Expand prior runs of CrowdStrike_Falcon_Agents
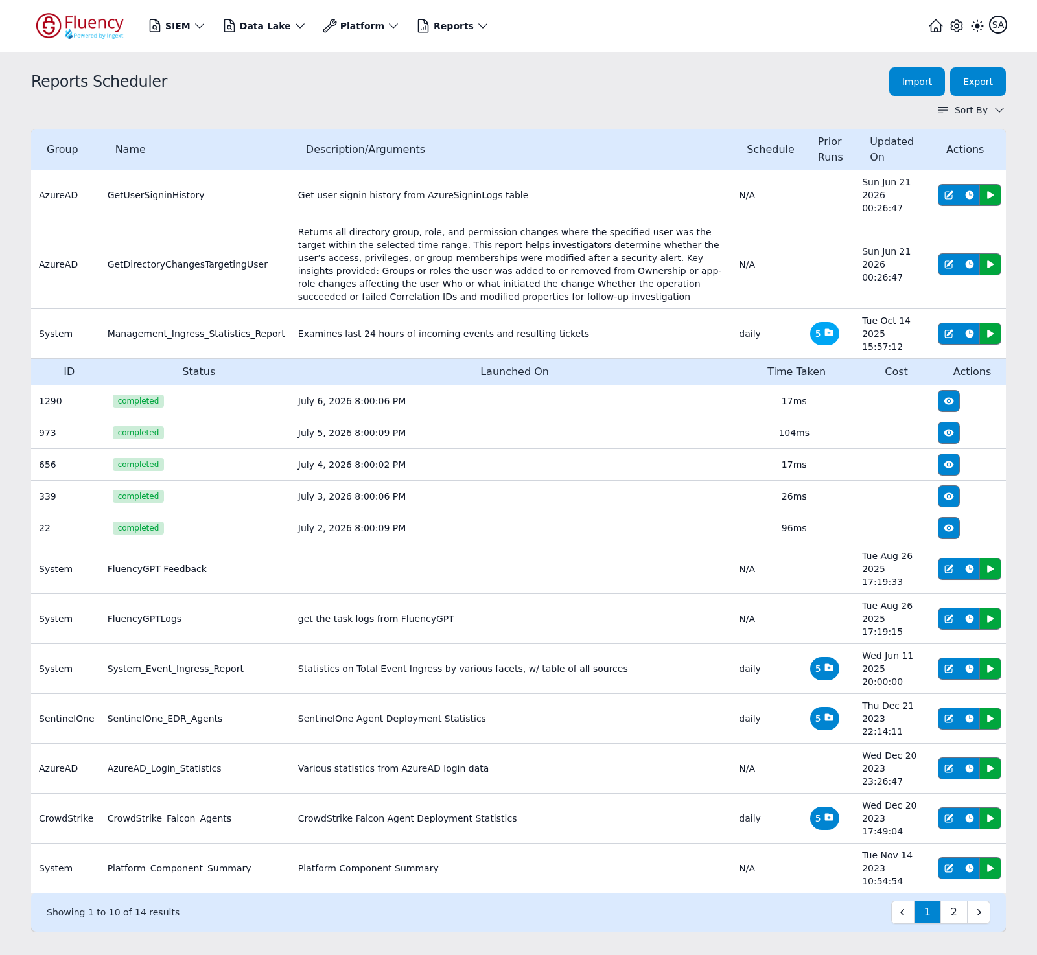 click(824, 818)
